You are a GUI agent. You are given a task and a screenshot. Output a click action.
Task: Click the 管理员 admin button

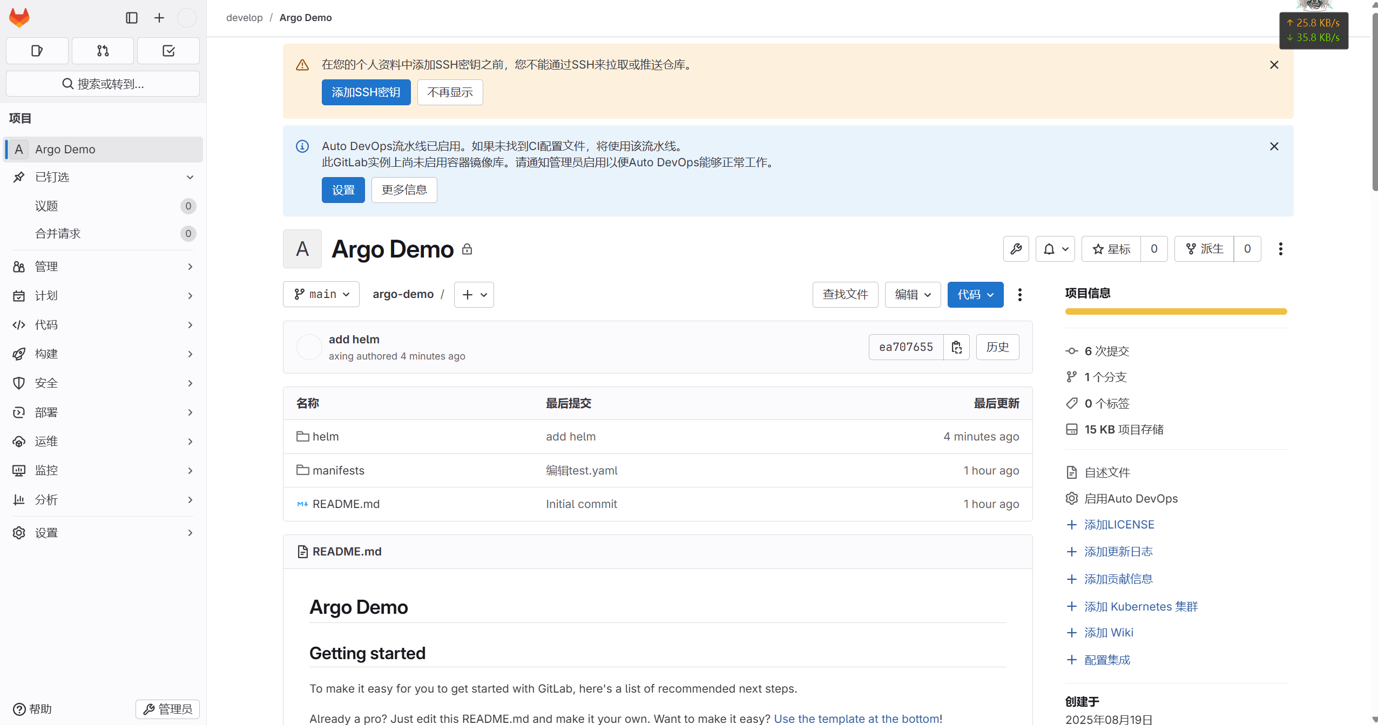(167, 709)
